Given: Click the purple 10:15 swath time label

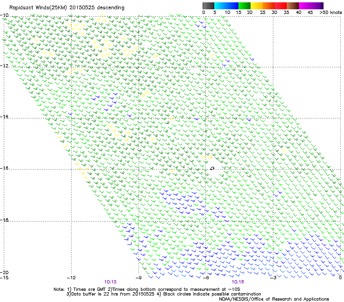Looking at the screenshot, I should tap(110, 282).
